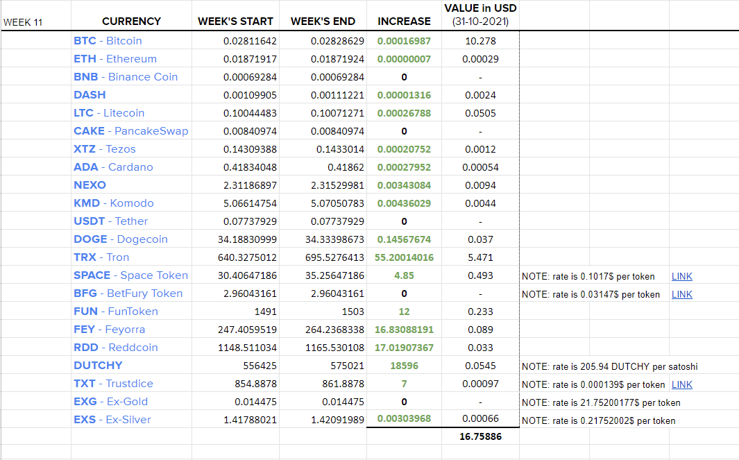The width and height of the screenshot is (739, 460).
Task: Open the DOGE - Dogecoin link
Action: point(121,239)
